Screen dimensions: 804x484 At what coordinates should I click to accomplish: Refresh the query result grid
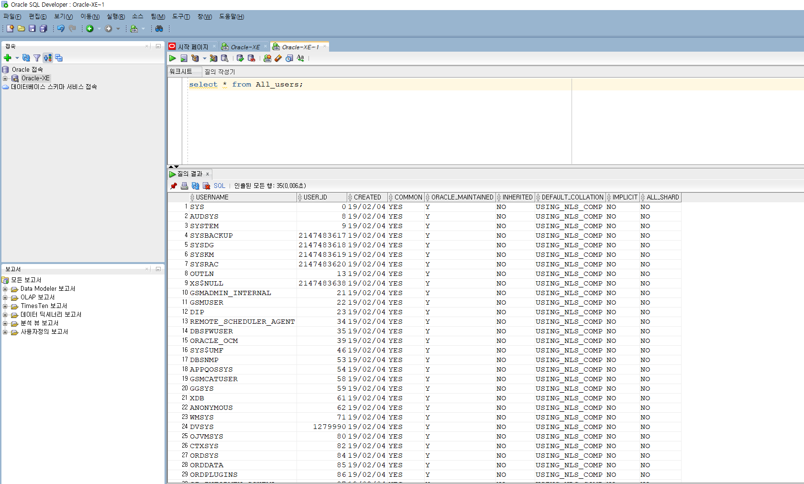pyautogui.click(x=195, y=186)
